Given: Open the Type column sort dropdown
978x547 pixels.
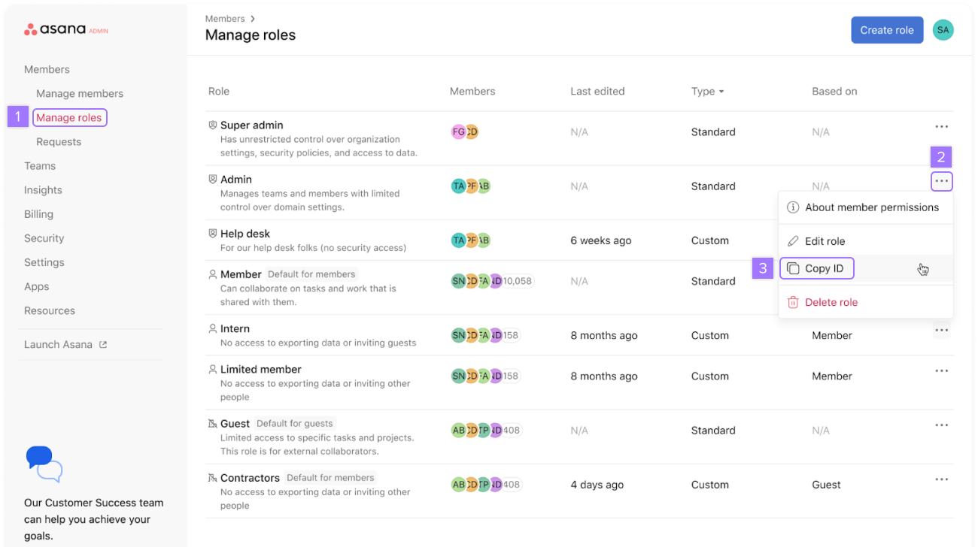Looking at the screenshot, I should tap(707, 92).
